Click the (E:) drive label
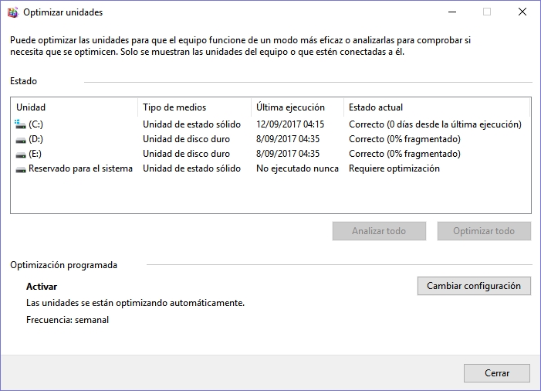 click(x=35, y=154)
